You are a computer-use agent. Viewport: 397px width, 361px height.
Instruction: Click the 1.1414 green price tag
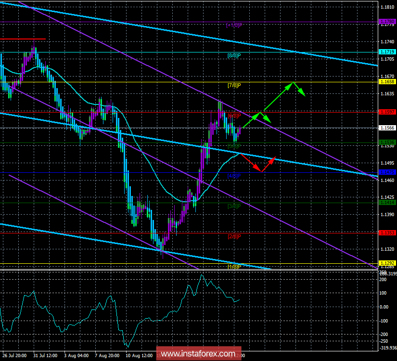pyautogui.click(x=387, y=203)
